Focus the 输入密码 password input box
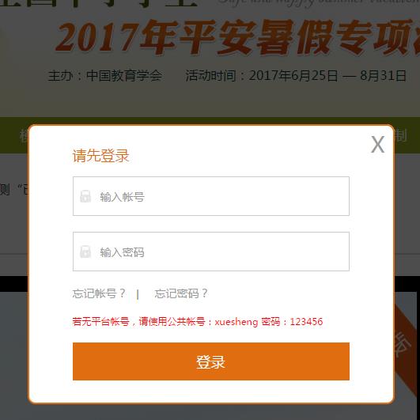The width and height of the screenshot is (420, 420). click(x=211, y=252)
